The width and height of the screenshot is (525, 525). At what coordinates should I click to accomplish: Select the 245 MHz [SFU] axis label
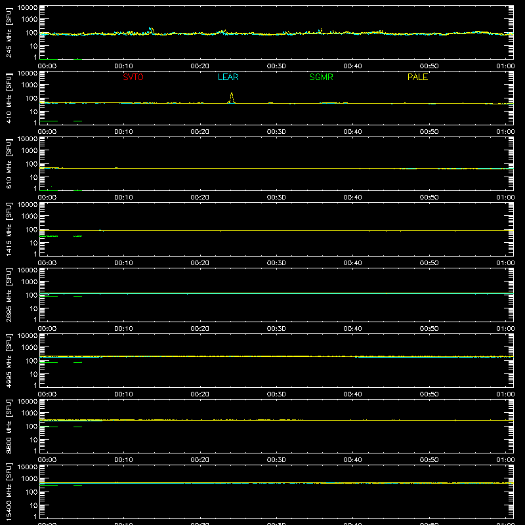click(x=9, y=32)
